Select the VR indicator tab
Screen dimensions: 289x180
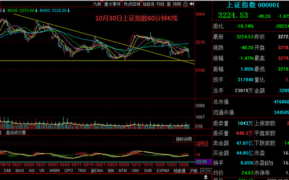[x=42, y=171]
